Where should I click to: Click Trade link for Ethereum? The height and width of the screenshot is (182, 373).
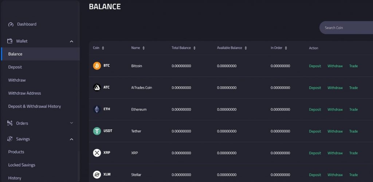353,110
